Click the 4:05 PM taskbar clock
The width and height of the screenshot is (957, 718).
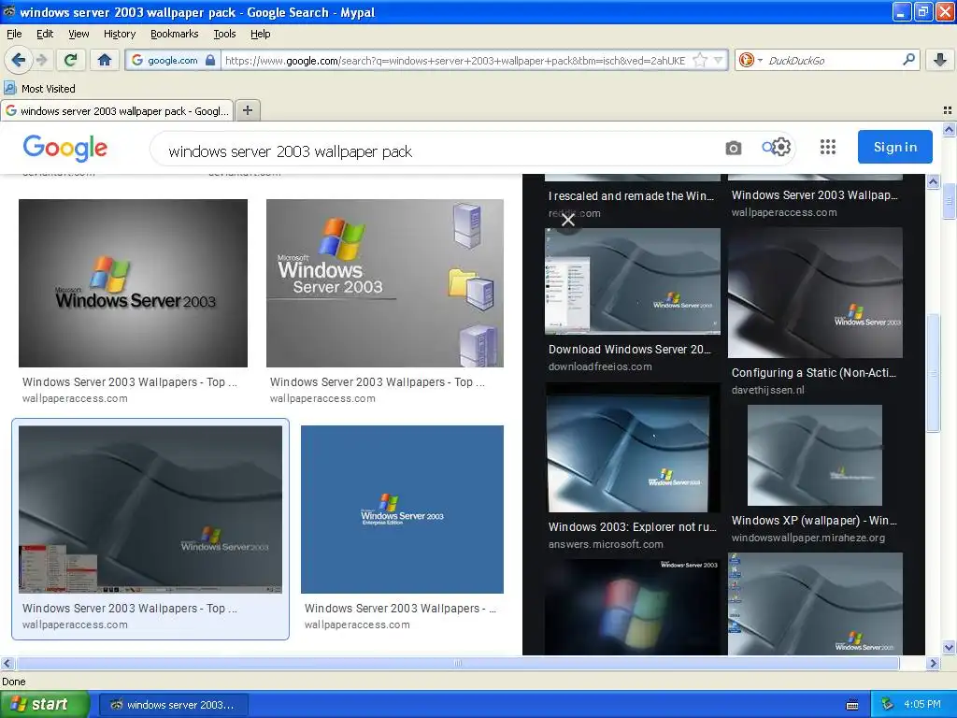pyautogui.click(x=922, y=705)
